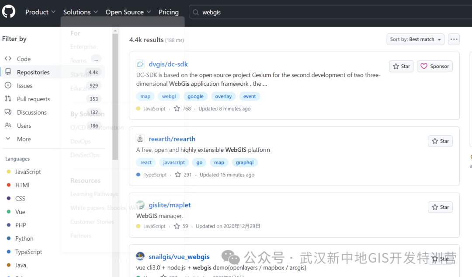The height and width of the screenshot is (277, 472).
Task: Click the scrollbar up arrow
Action: (115, 31)
